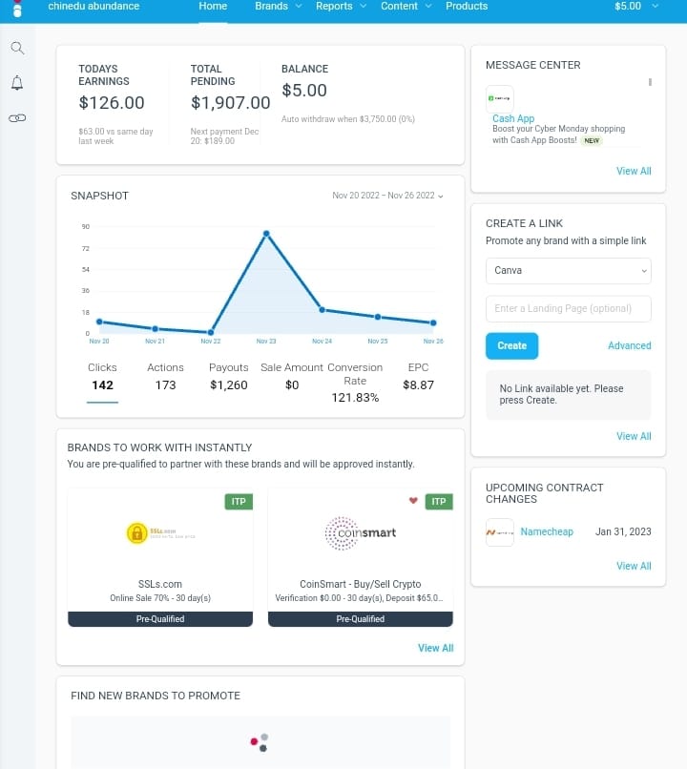The image size is (687, 769).
Task: Click the NEW badge on Cash App message
Action: (x=592, y=141)
